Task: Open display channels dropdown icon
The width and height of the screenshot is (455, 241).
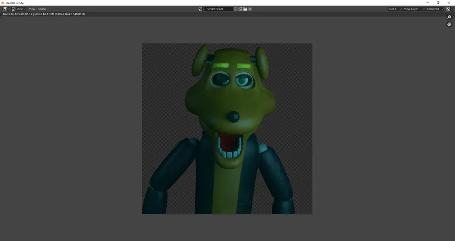Action: [449, 9]
